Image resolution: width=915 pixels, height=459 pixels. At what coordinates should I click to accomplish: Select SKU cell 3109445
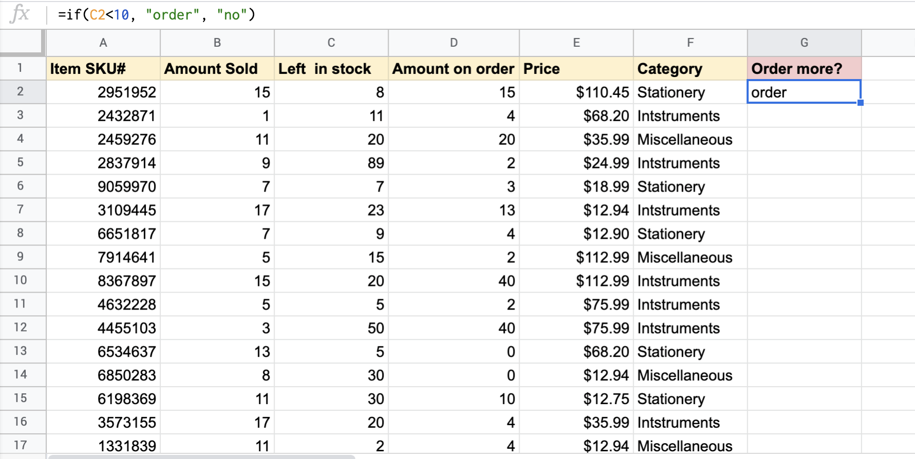(x=103, y=210)
